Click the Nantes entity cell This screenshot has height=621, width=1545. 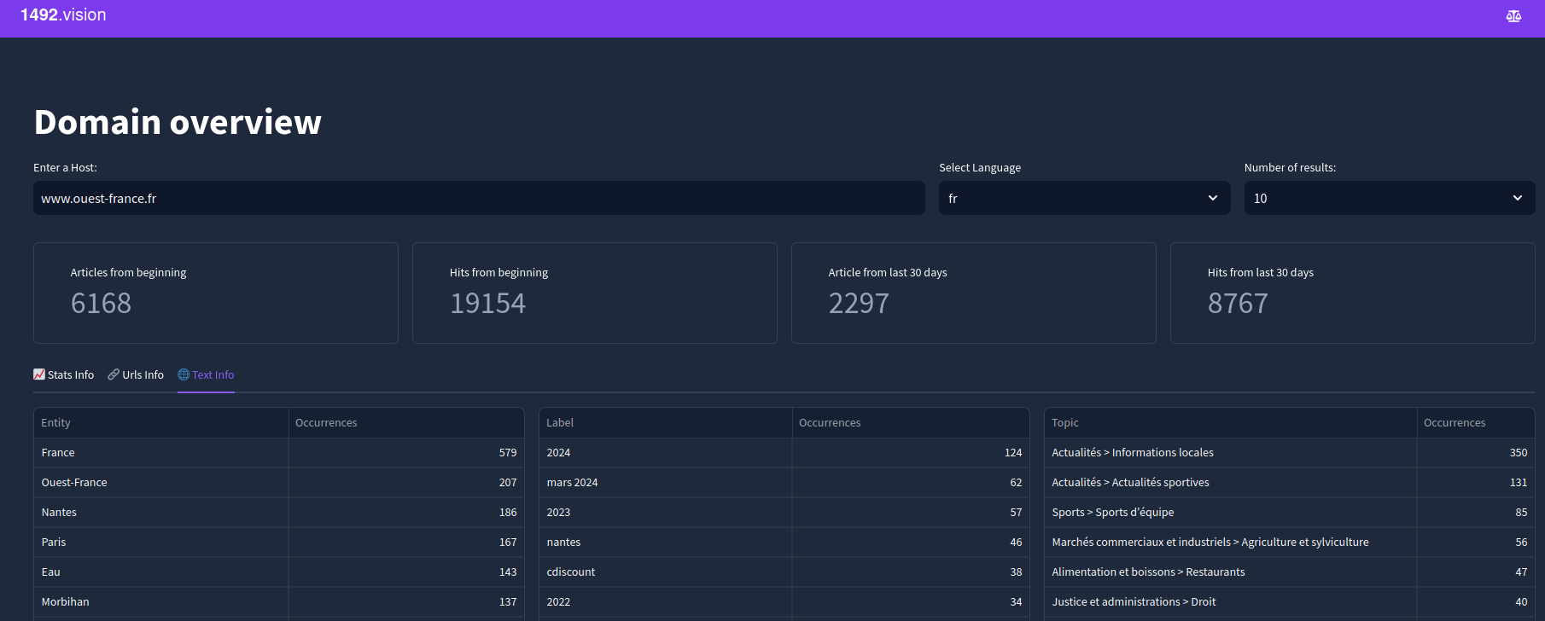click(x=59, y=513)
